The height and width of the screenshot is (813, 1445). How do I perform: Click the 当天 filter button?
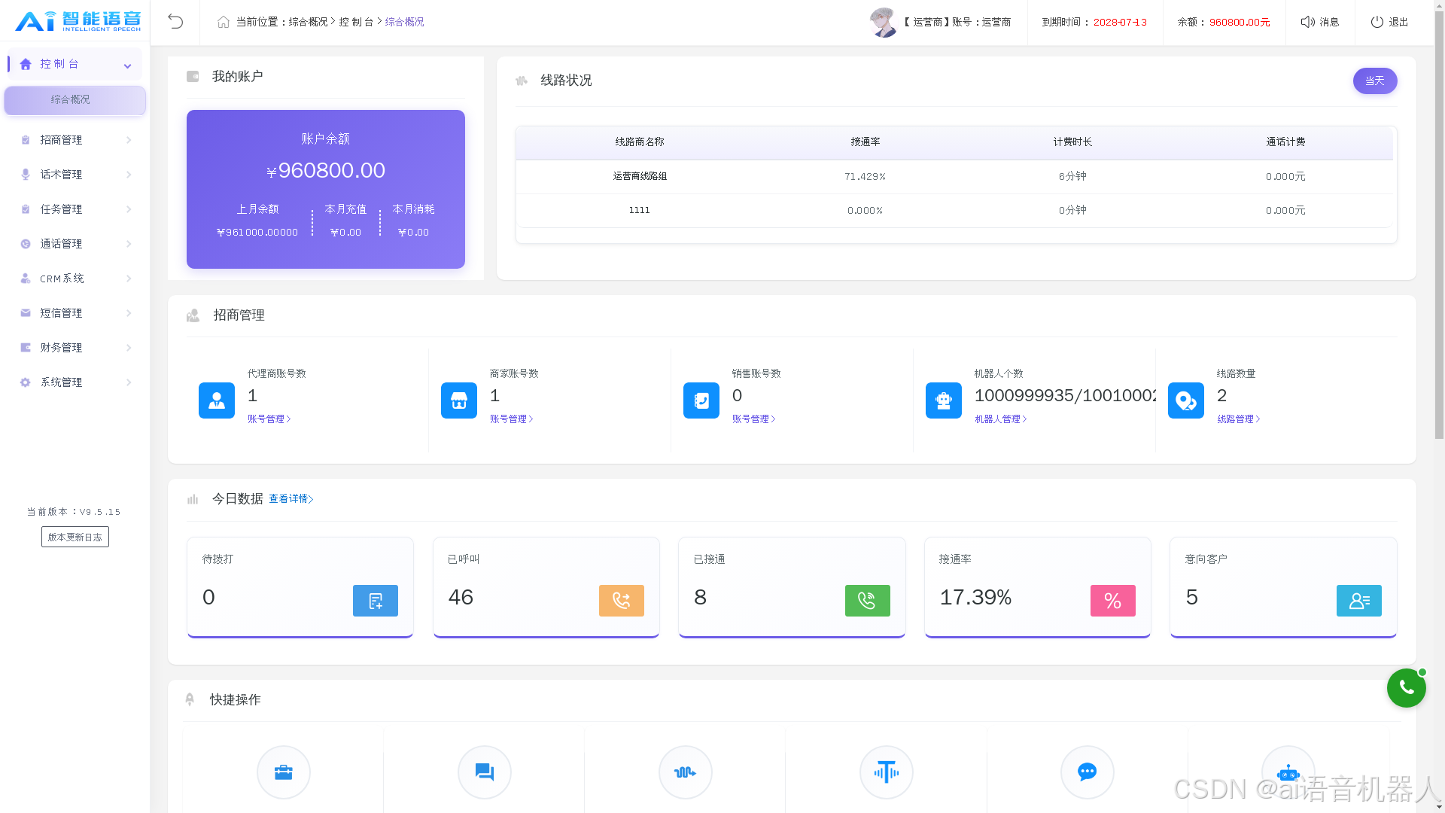pos(1375,81)
